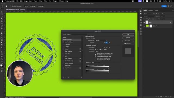Check Blend Interior Effects as Group
This screenshot has width=174, height=98.
pyautogui.click(x=95, y=53)
